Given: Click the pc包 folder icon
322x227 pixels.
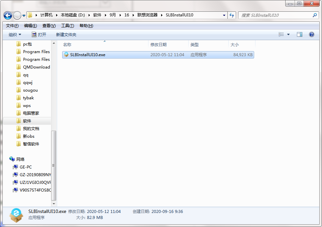Looking at the screenshot, I should click(x=18, y=44).
